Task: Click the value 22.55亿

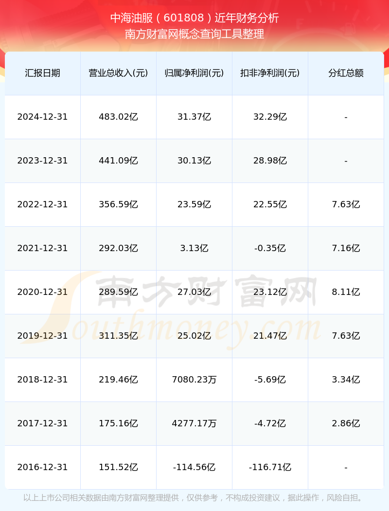Action: pos(270,204)
